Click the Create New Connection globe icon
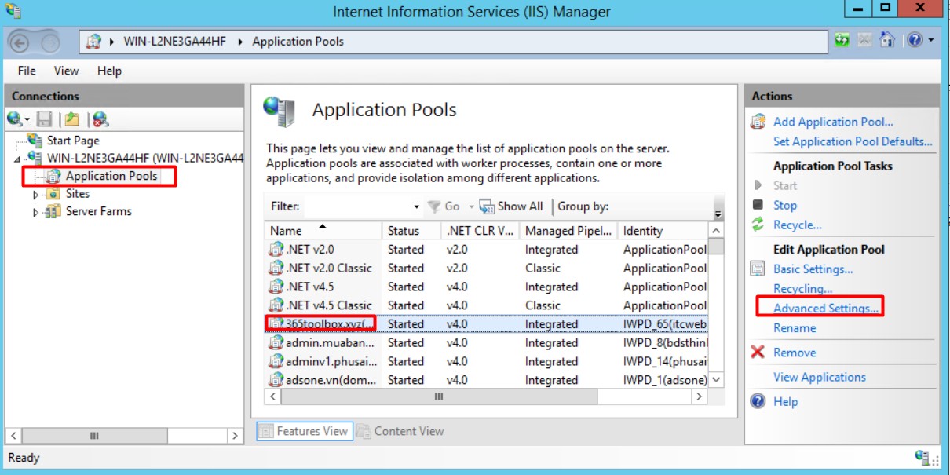The width and height of the screenshot is (950, 475). click(x=16, y=119)
